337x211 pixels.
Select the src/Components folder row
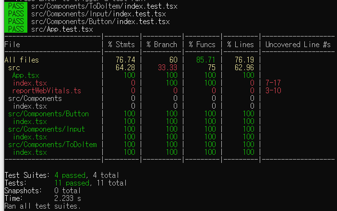coord(35,99)
